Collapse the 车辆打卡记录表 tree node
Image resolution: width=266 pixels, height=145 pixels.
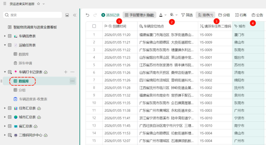[x=5, y=72]
